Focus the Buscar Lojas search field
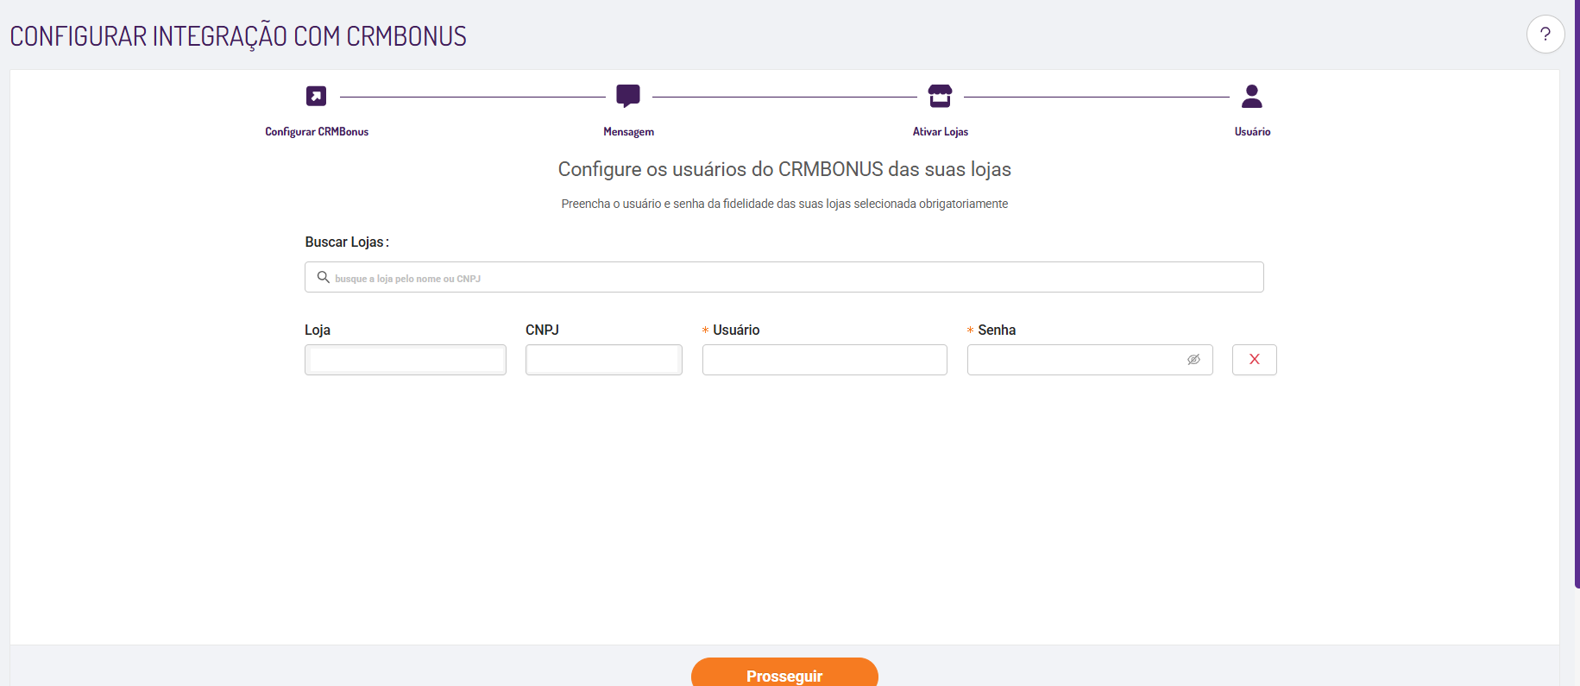 784,277
